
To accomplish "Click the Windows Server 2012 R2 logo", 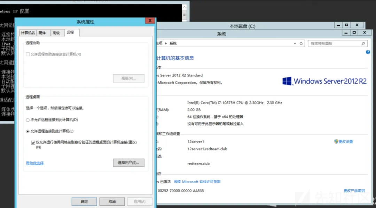I will pos(324,81).
